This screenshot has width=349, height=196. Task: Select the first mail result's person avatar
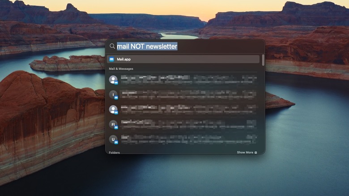pos(113,80)
